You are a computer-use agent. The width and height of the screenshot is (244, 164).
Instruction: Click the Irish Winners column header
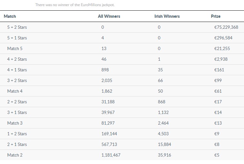[167, 16]
